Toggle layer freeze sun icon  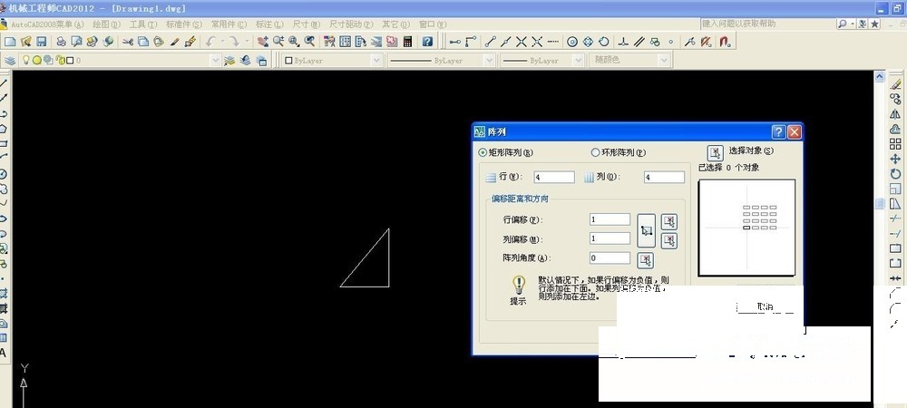click(x=36, y=60)
